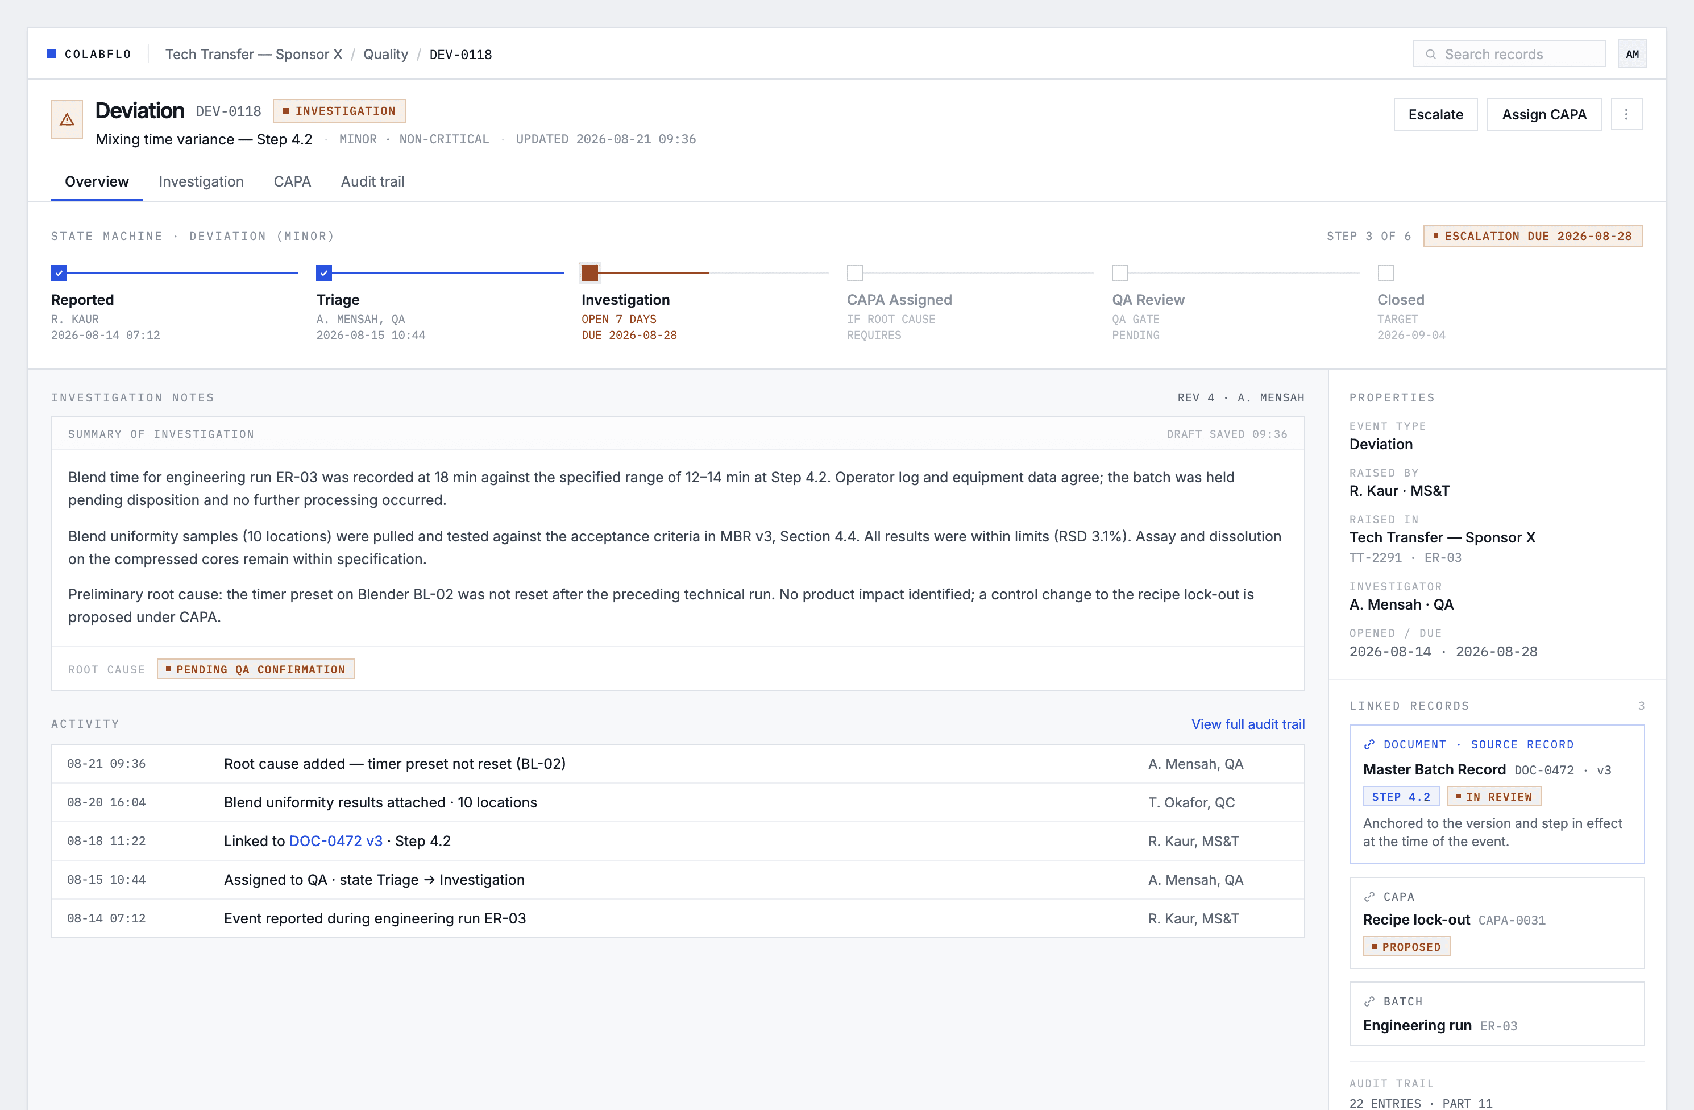The image size is (1694, 1110).
Task: Open the three-dot more actions menu
Action: (1626, 114)
